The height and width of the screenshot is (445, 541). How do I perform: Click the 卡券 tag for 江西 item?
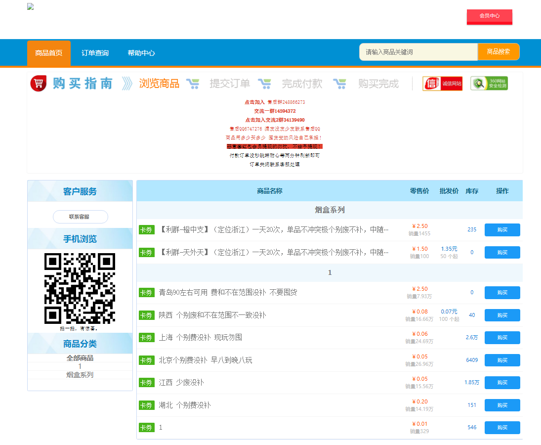pyautogui.click(x=147, y=383)
